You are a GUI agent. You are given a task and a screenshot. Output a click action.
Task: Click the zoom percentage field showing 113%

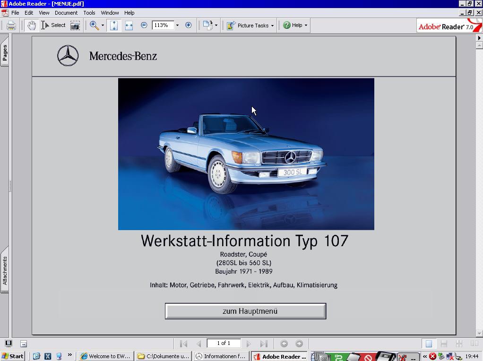(x=163, y=25)
